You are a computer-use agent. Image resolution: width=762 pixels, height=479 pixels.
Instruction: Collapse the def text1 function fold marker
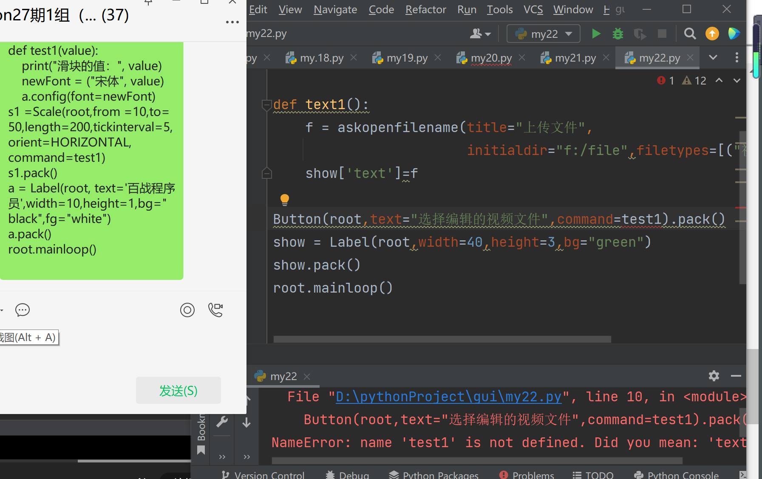pyautogui.click(x=267, y=104)
